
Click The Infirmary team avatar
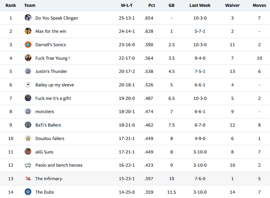tap(28, 179)
